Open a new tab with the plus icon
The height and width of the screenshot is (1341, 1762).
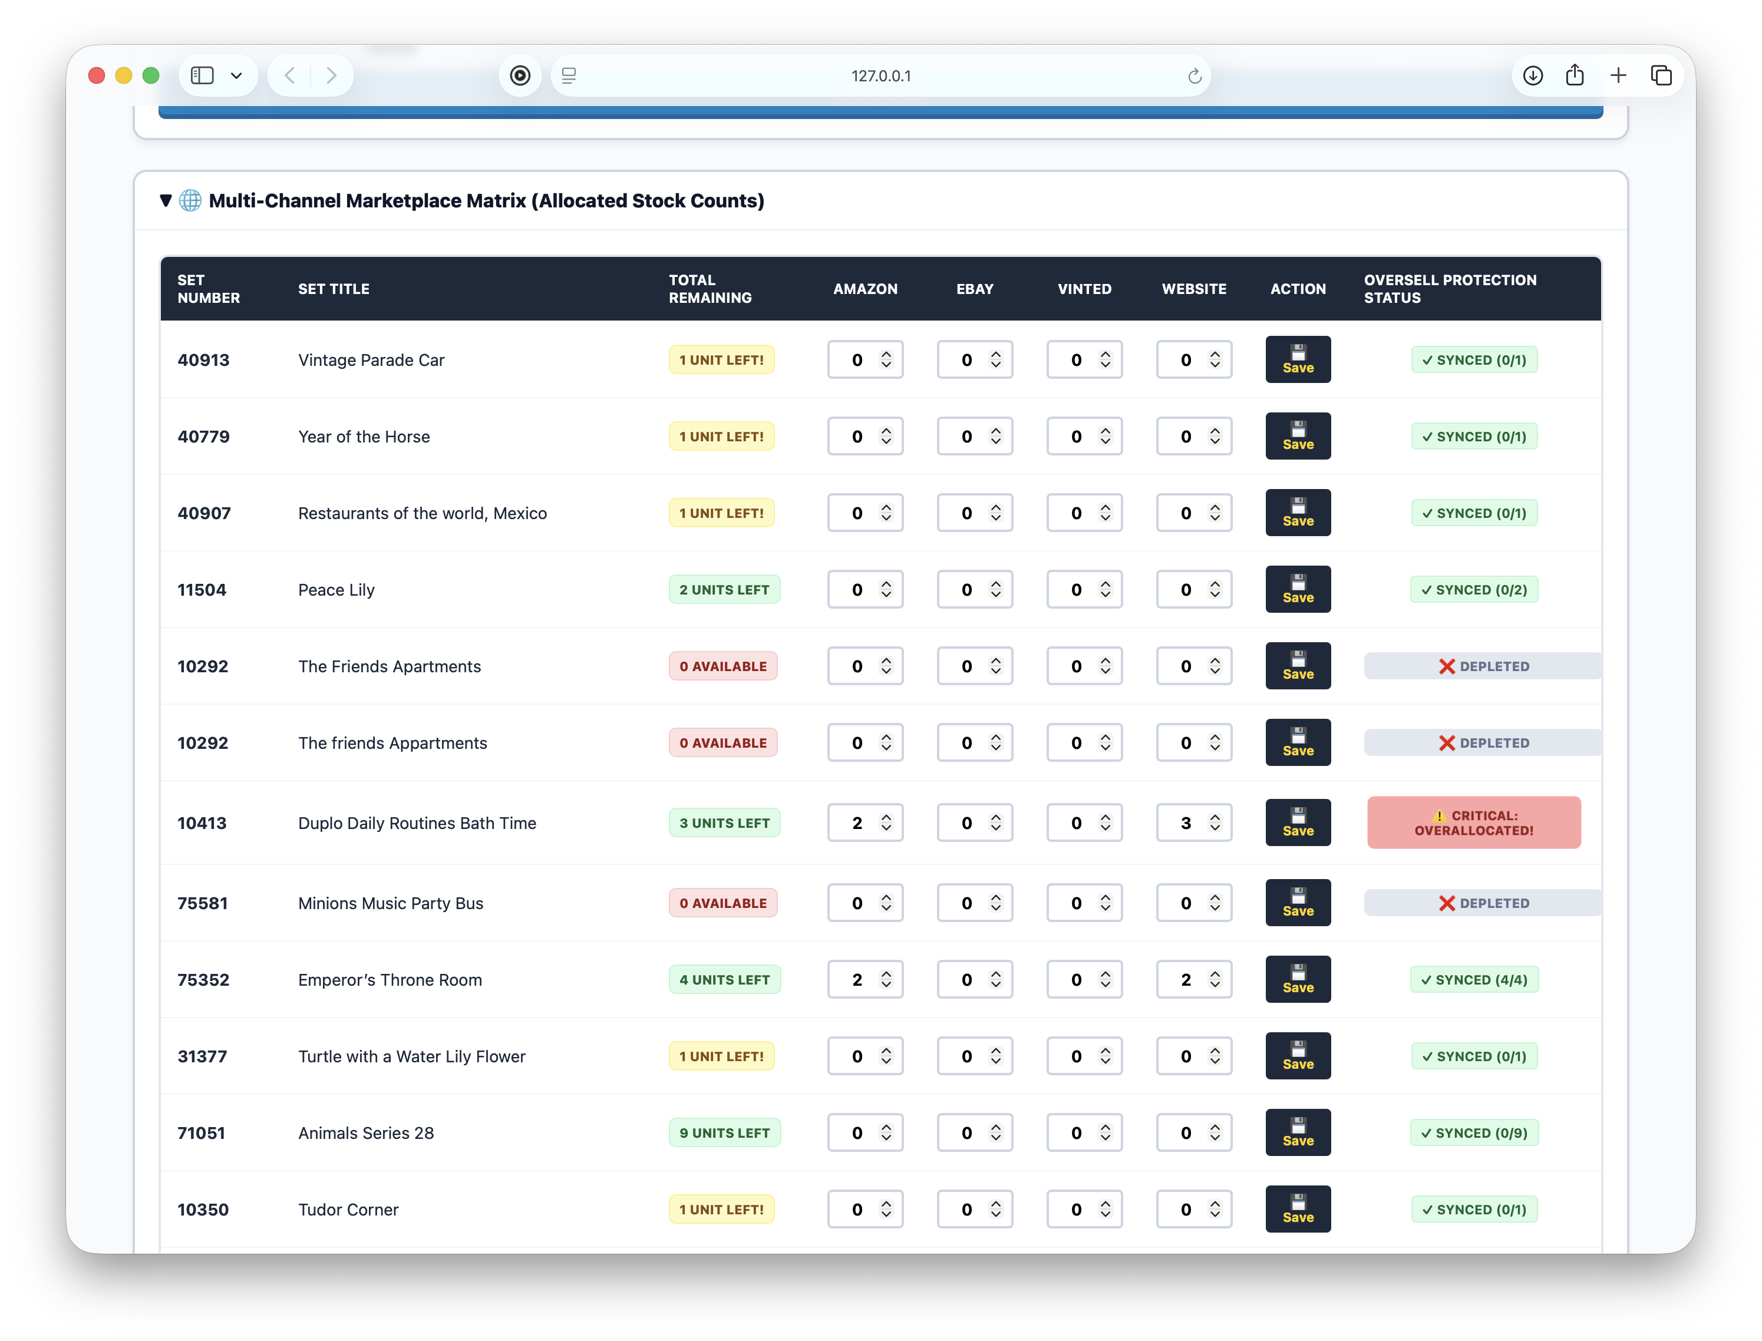point(1618,75)
